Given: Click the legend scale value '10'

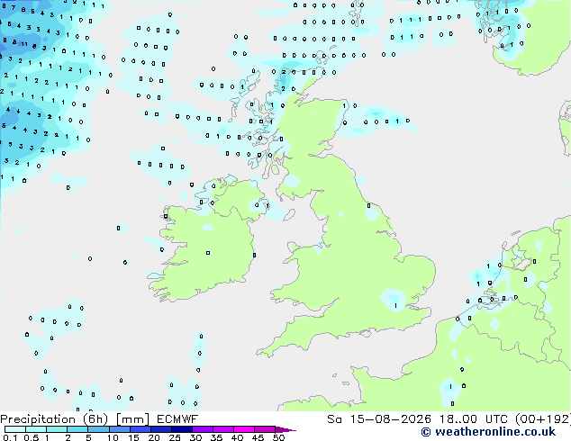Looking at the screenshot, I should click(x=113, y=437).
